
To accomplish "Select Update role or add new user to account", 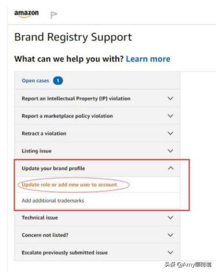I will [69, 185].
